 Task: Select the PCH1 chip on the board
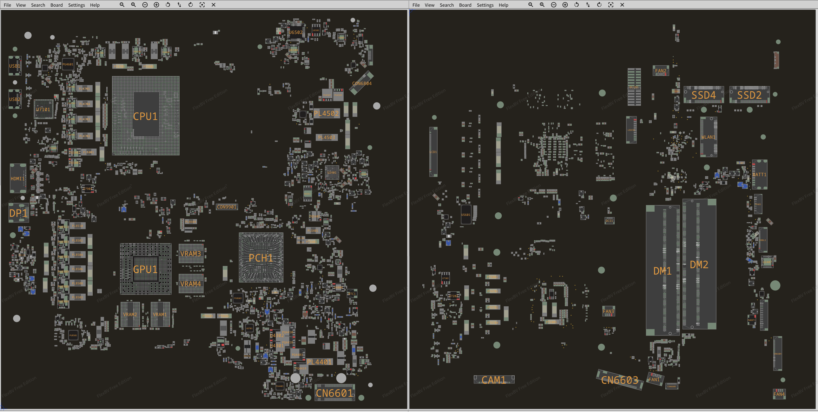261,258
